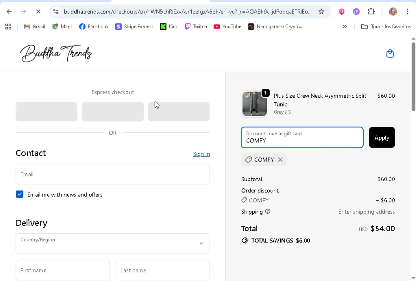Viewport: 416px width, 281px height.
Task: Click the Enter shipping address text
Action: [366, 212]
